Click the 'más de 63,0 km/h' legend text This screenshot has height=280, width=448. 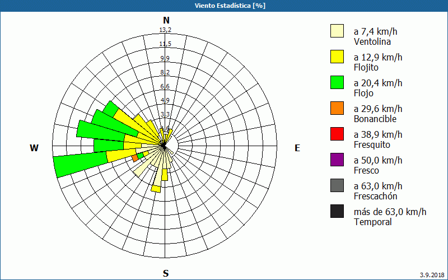point(390,212)
